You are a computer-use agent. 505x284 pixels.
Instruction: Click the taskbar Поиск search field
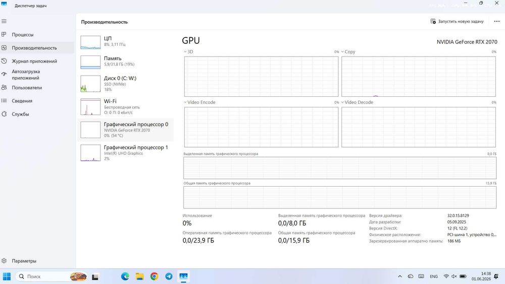52,276
